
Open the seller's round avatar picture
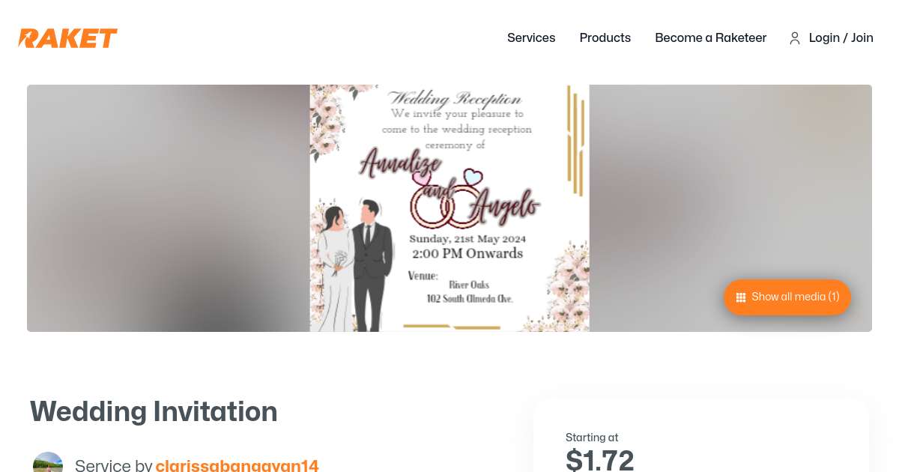click(48, 462)
